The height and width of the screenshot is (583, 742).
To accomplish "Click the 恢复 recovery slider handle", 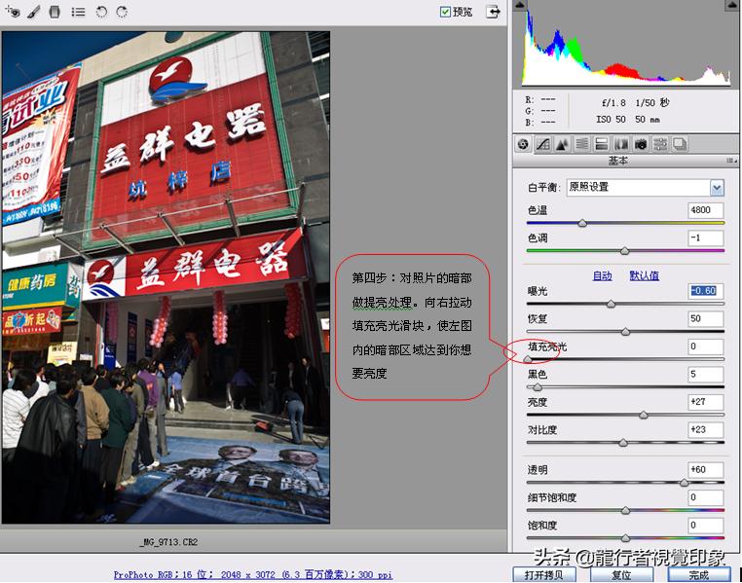I will pos(625,332).
